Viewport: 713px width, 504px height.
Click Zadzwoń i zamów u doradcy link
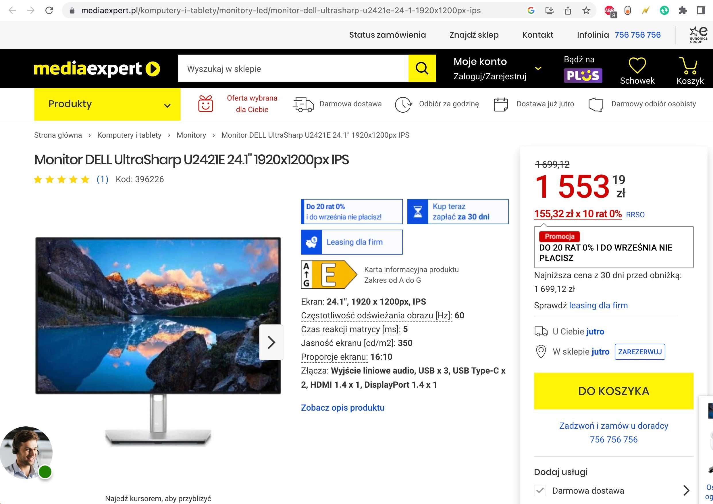(614, 426)
